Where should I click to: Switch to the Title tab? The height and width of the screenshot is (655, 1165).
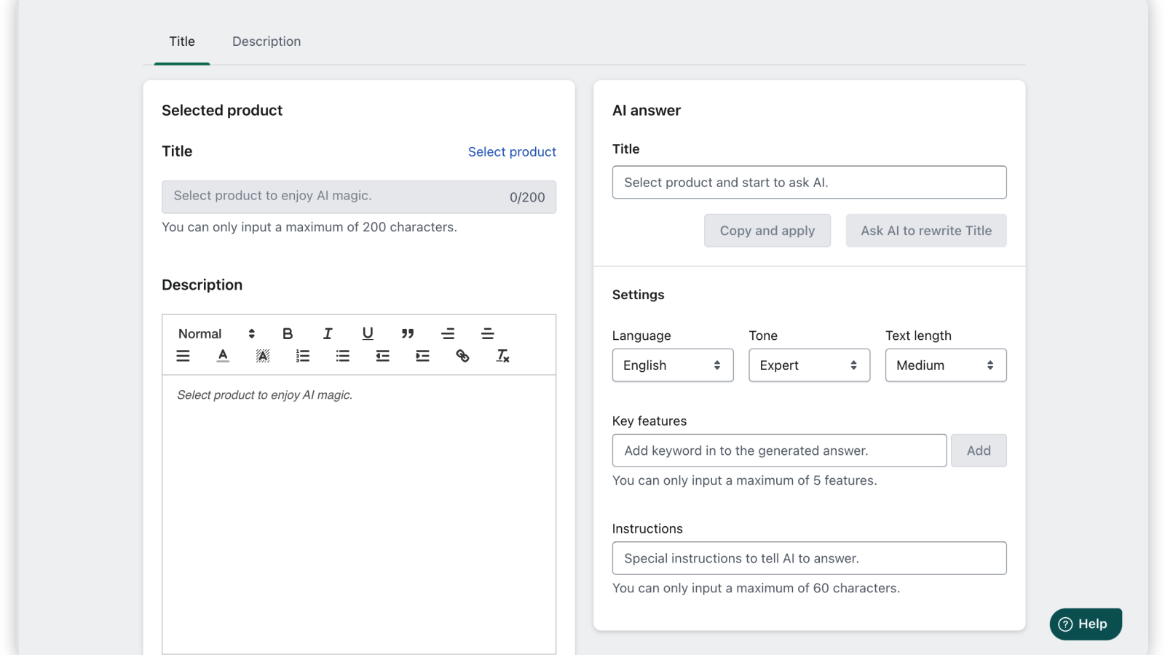point(182,41)
